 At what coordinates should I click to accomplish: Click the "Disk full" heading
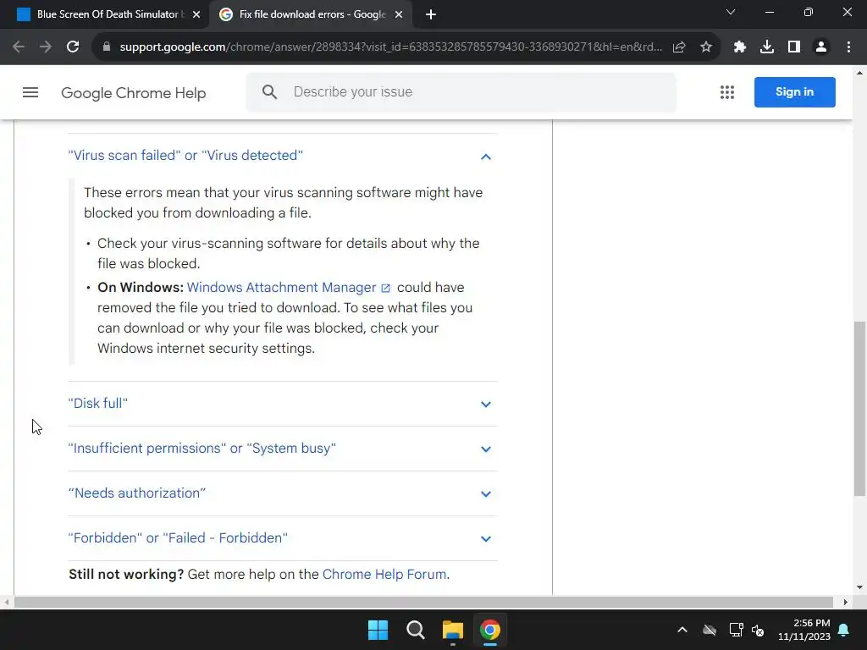pos(98,403)
